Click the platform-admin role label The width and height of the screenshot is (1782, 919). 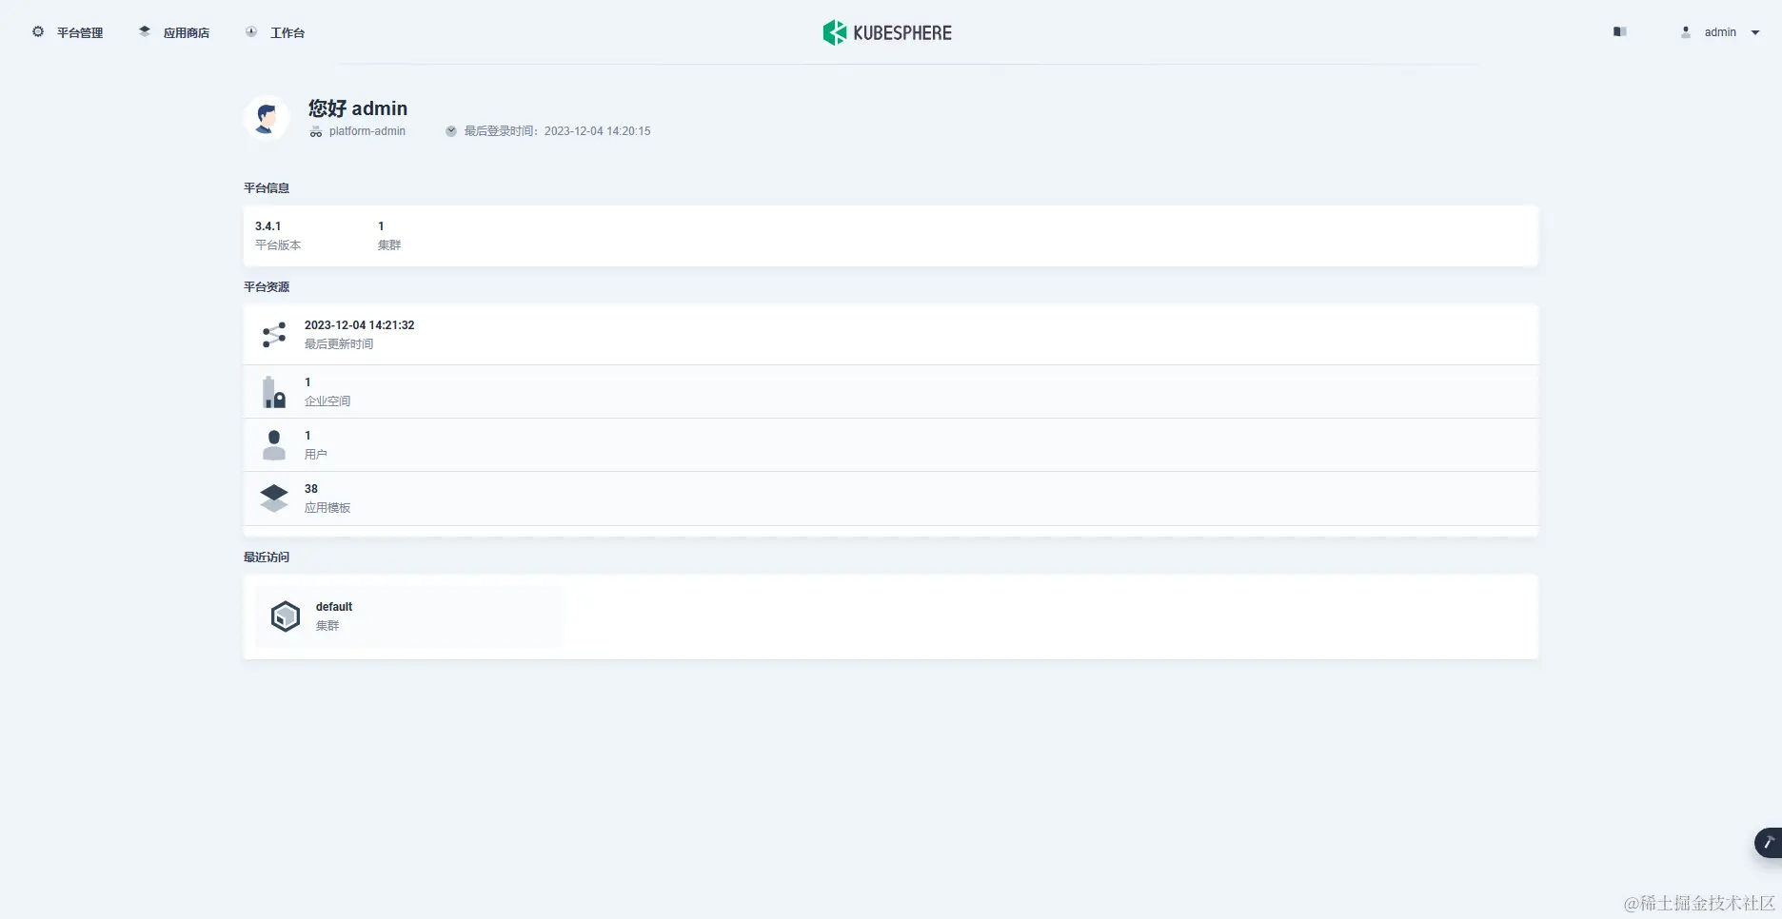[x=367, y=131]
